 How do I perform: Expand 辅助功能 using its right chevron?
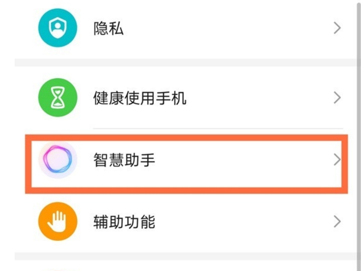[337, 222]
